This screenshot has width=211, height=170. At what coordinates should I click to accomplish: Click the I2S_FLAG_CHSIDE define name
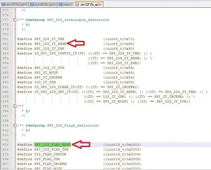click(x=50, y=154)
